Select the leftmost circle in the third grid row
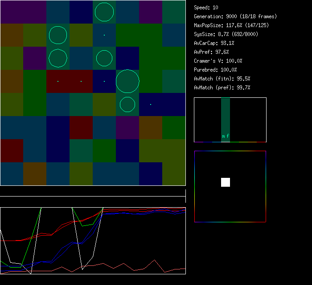The height and width of the screenshot is (285, 312). (58, 58)
